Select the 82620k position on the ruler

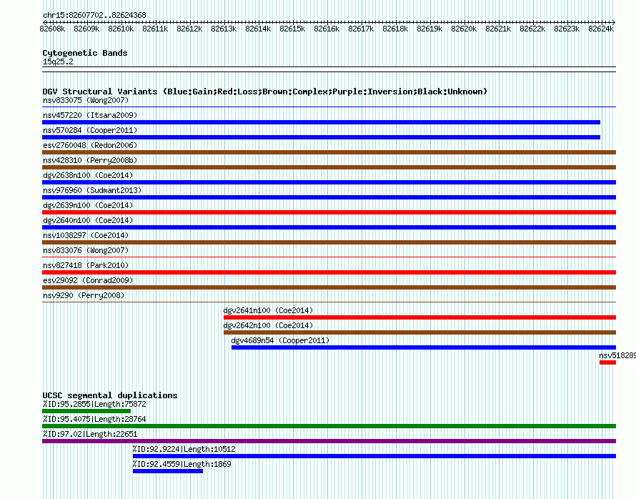[x=464, y=29]
